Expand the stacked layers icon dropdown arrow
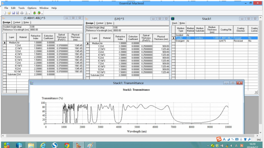This screenshot has height=148, width=264. pos(42,14)
